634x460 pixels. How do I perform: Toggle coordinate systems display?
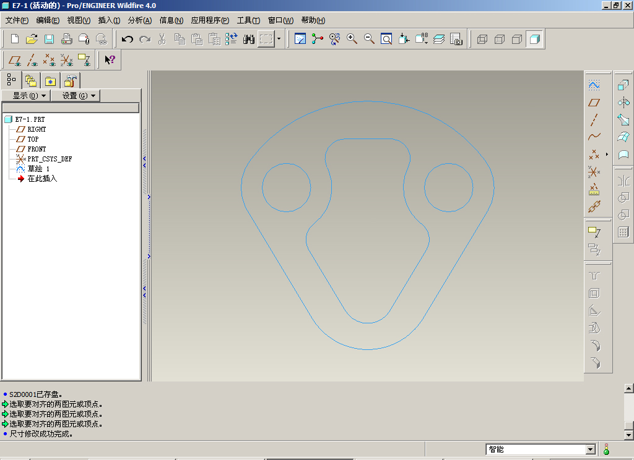(x=67, y=60)
